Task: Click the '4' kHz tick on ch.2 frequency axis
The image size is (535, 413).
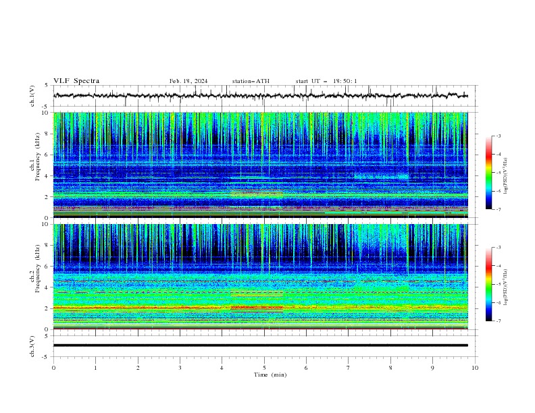Action: pyautogui.click(x=47, y=287)
